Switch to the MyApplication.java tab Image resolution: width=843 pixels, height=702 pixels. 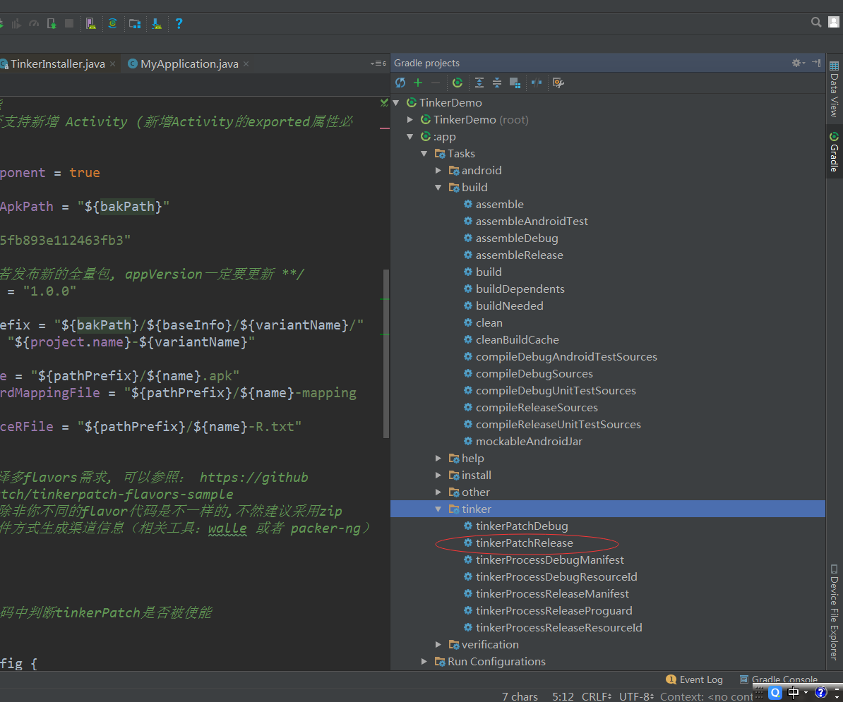[189, 64]
